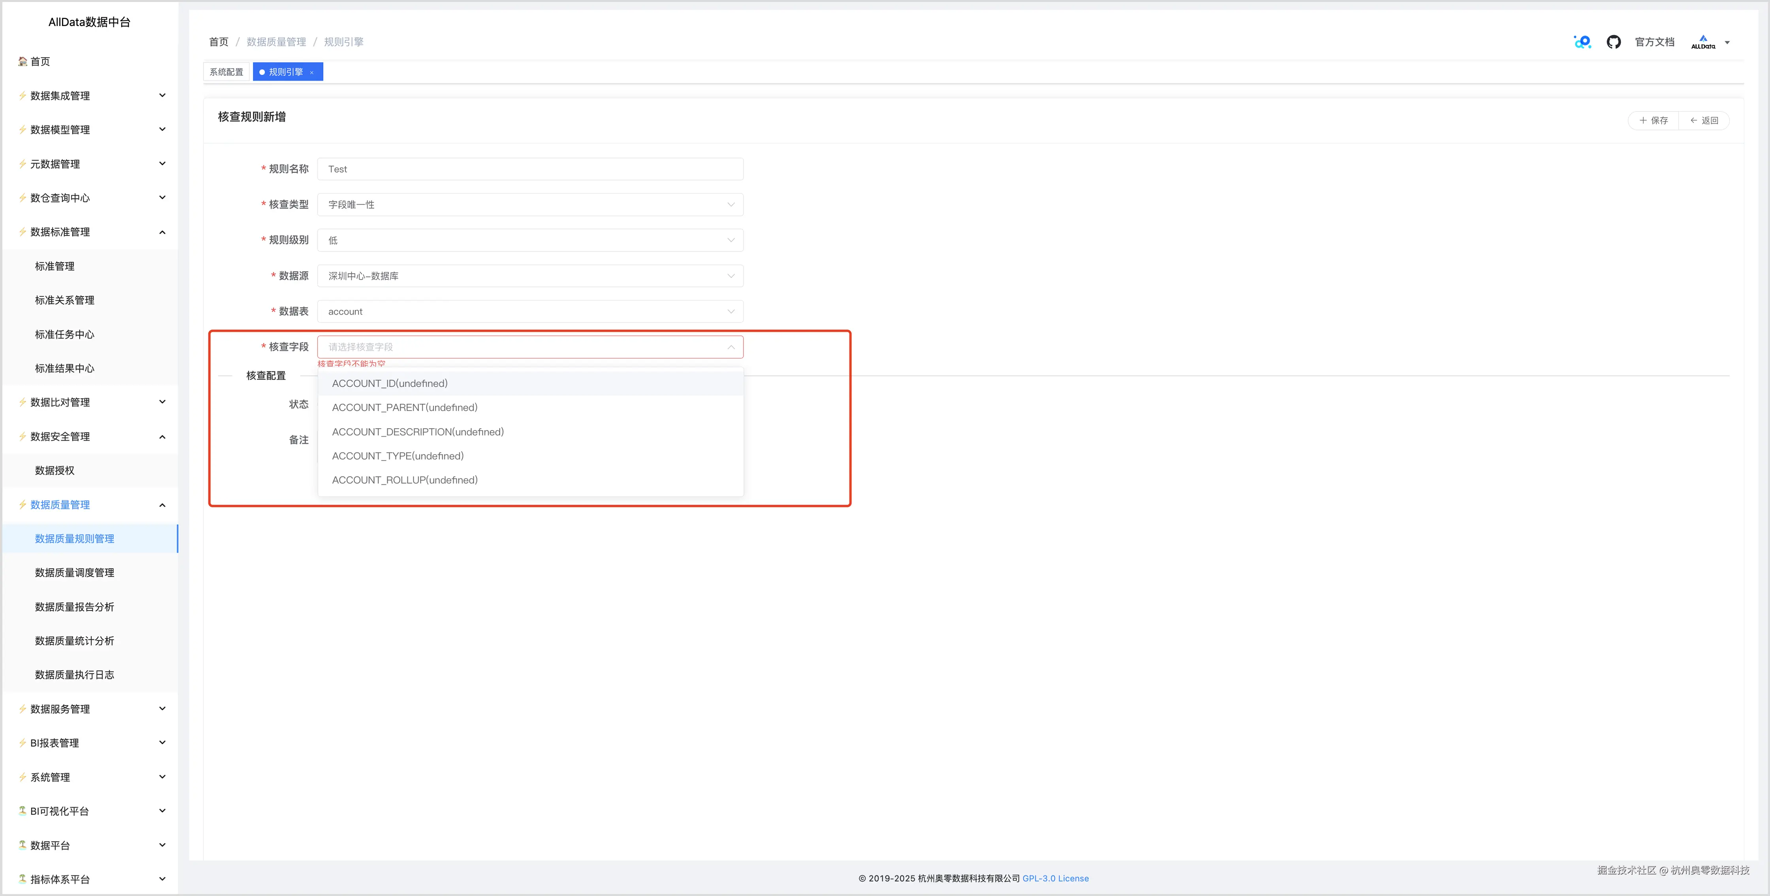Select ACCOUNT_ROLLUP(undefined) option

point(531,480)
